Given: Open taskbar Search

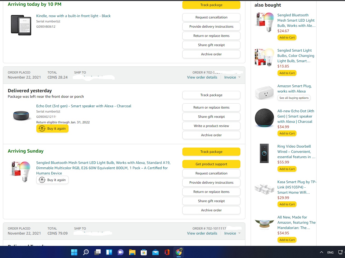Looking at the screenshot, I should tap(86, 252).
